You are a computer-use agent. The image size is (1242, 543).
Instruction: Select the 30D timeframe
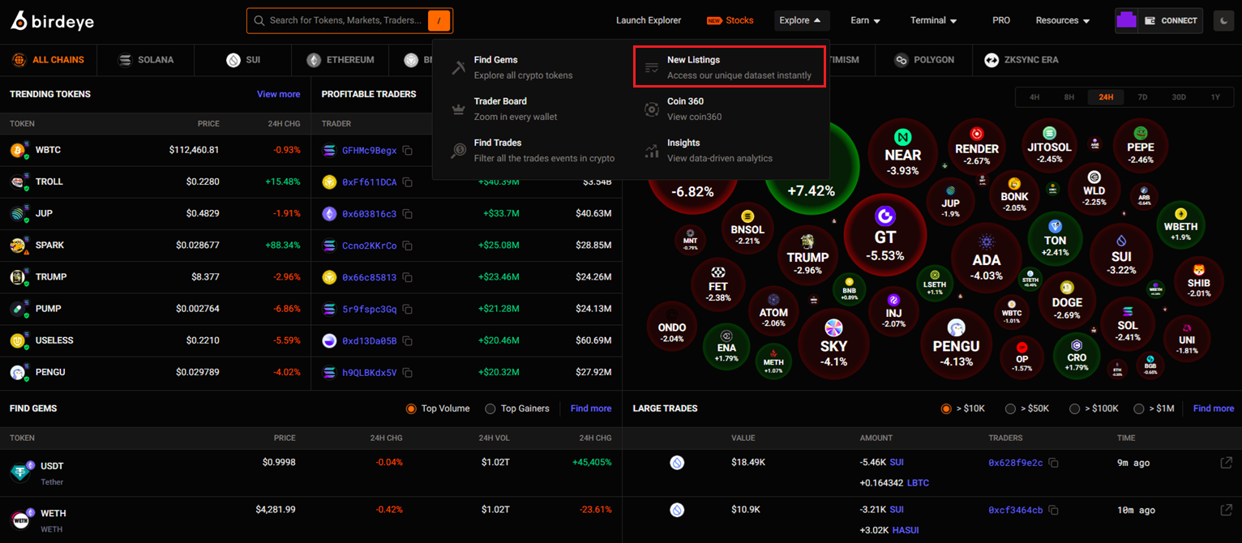pos(1179,97)
